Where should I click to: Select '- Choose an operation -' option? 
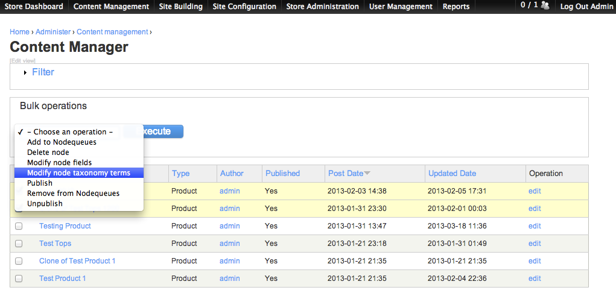click(79, 132)
